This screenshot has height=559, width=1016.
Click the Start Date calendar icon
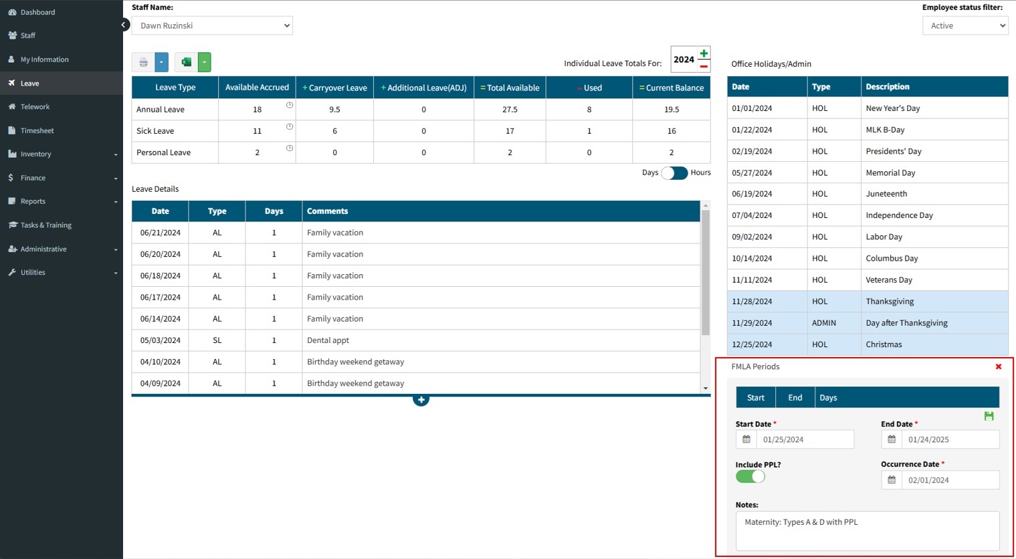746,439
